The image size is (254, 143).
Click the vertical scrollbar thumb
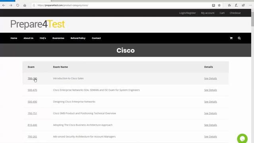coord(252,19)
